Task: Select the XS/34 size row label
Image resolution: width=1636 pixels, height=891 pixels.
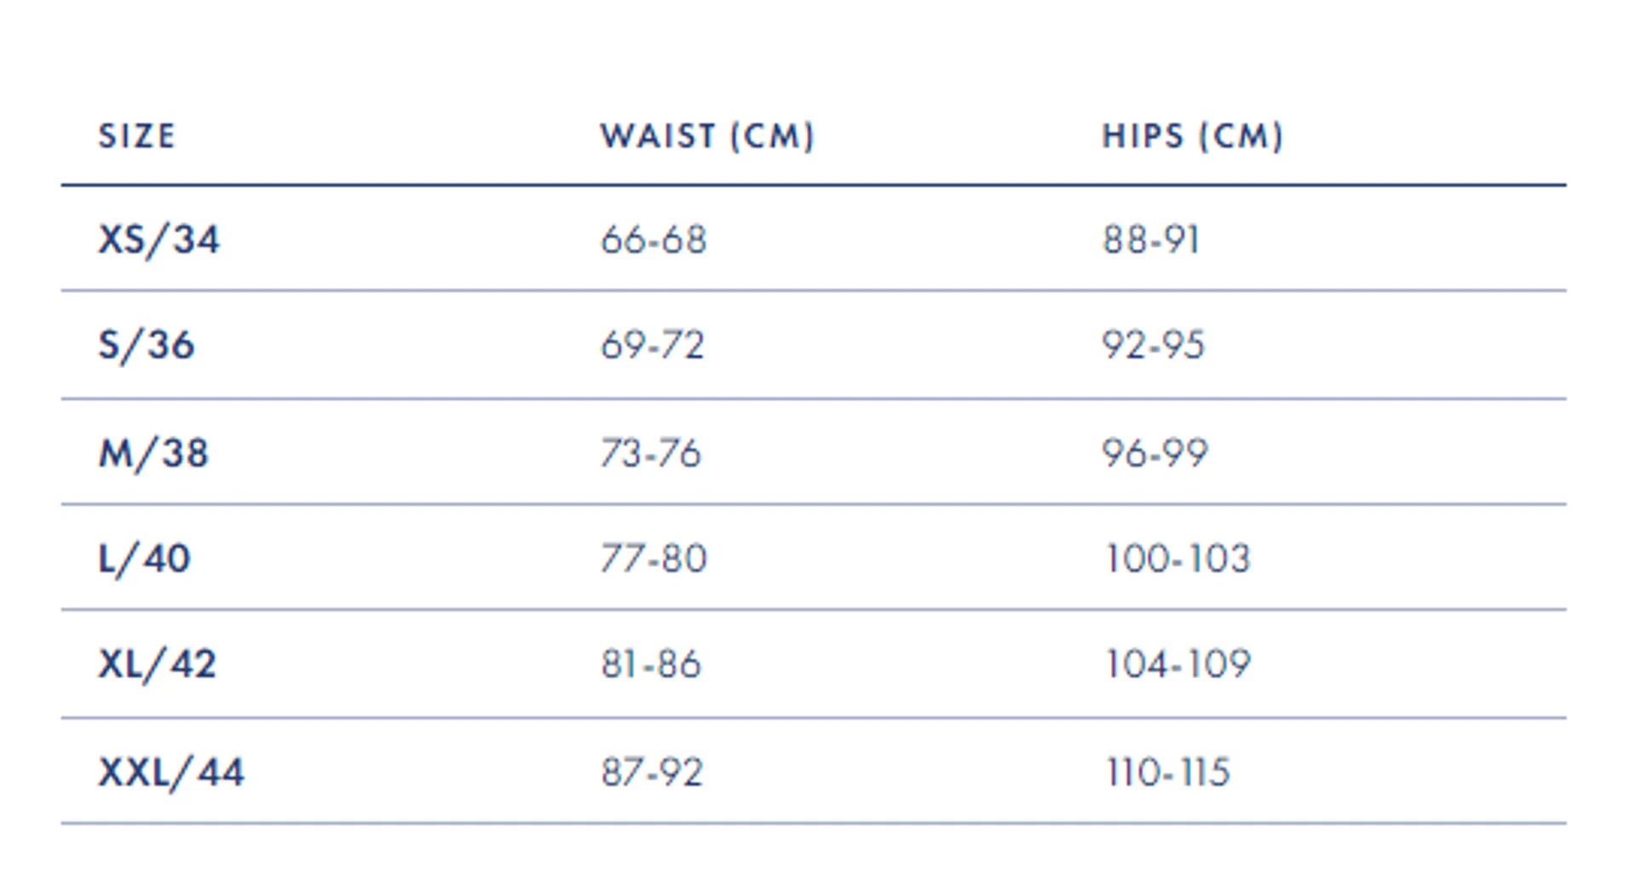Action: point(159,239)
